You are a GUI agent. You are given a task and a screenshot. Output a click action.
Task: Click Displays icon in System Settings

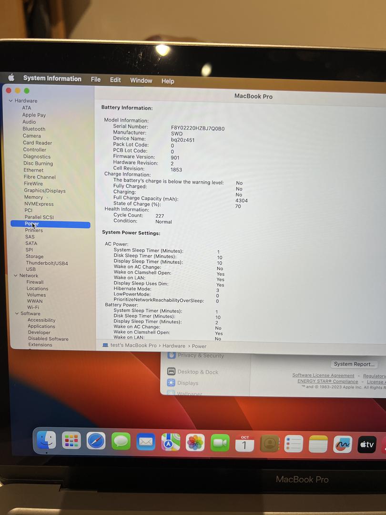[x=171, y=382]
